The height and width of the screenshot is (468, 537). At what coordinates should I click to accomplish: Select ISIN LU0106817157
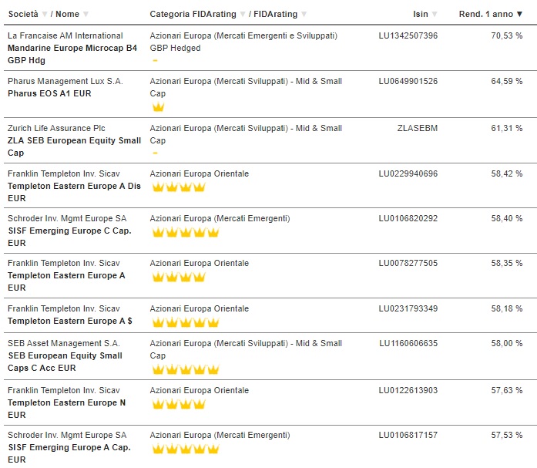coord(408,435)
